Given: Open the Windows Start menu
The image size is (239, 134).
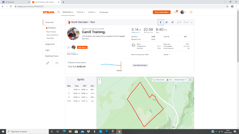Looking at the screenshot, I should (x=3, y=131).
